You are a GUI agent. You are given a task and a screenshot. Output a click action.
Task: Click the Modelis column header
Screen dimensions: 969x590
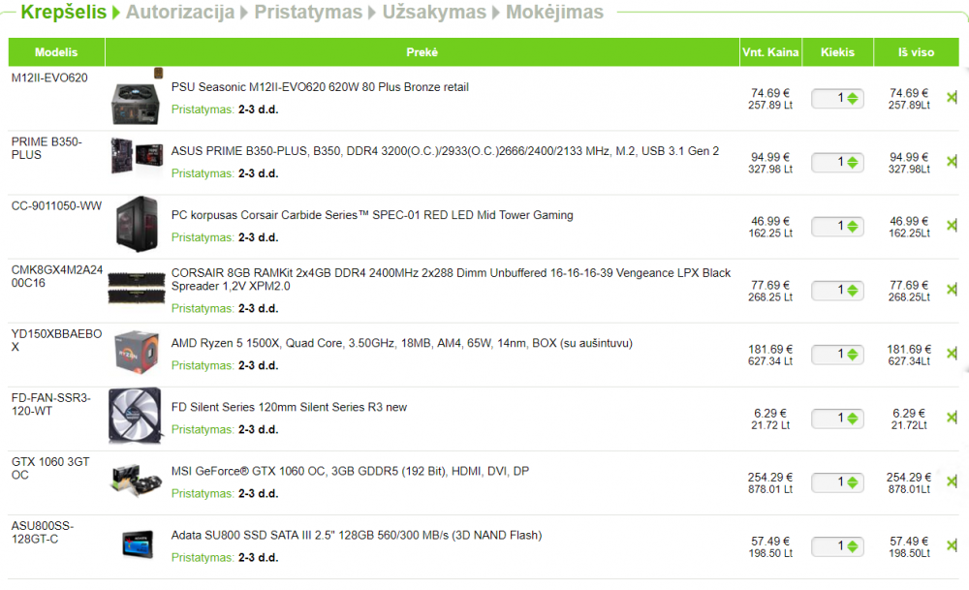[x=56, y=52]
